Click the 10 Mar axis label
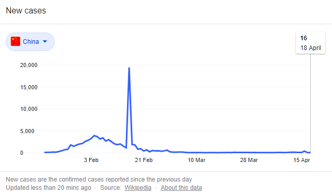The width and height of the screenshot is (332, 195). (x=197, y=160)
